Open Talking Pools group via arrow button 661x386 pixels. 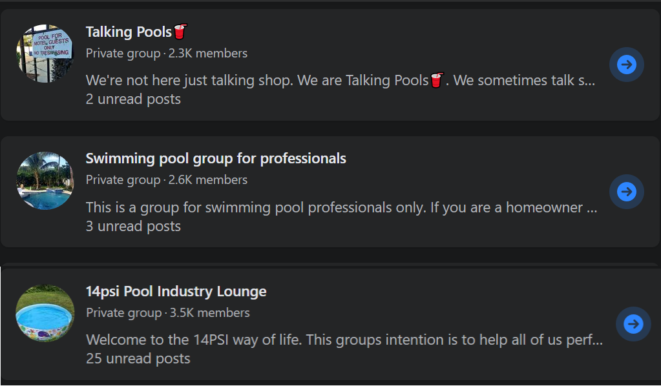[627, 65]
